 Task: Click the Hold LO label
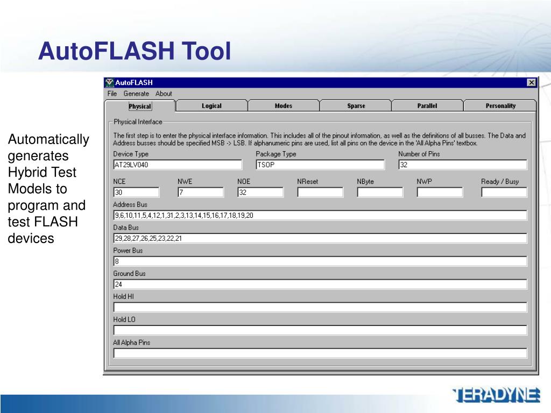pos(124,319)
